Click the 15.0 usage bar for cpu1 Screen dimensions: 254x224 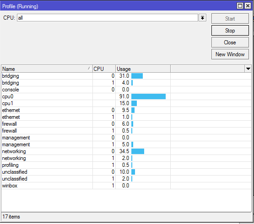coord(134,103)
